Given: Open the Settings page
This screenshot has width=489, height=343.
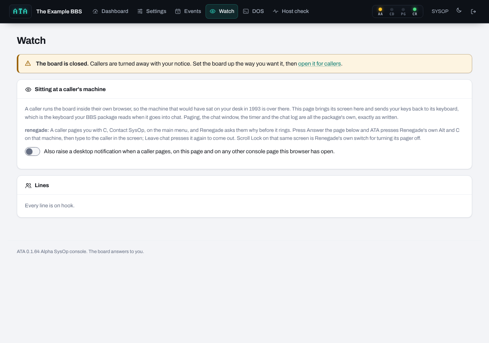Looking at the screenshot, I should click(152, 11).
